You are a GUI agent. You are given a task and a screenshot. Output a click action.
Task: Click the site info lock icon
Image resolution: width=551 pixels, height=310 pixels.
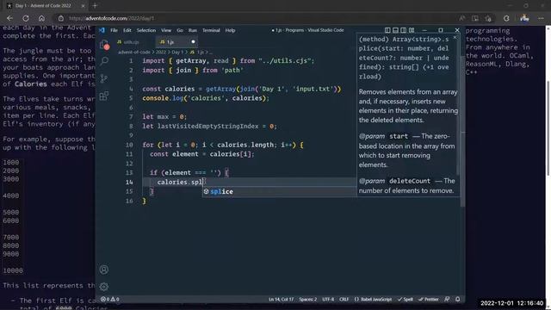click(61, 18)
